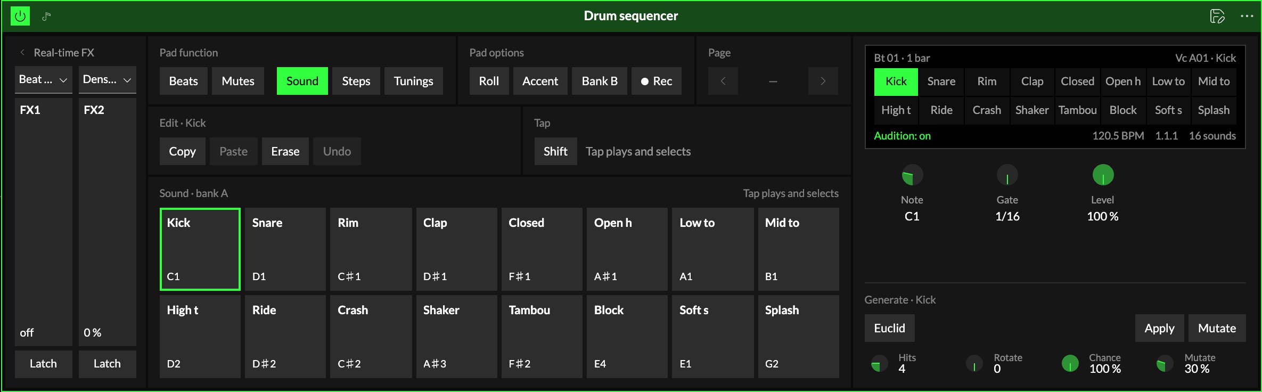
Task: Click the Rotate knob
Action: [x=974, y=363]
